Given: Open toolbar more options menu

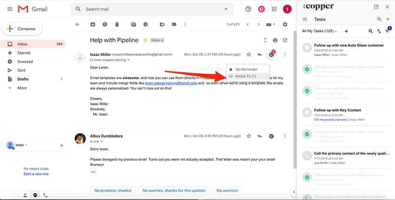Looking at the screenshot, I should tap(185, 24).
